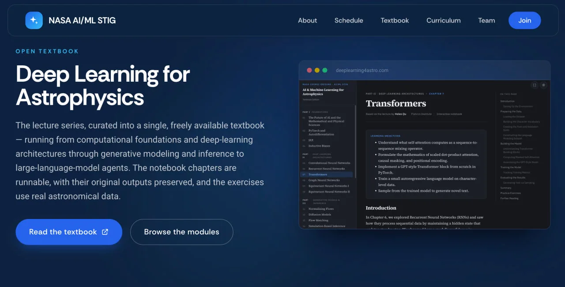Click the highlighted Transformers sidebar entry
Viewport: 565px width, 287px height.
(x=327, y=174)
